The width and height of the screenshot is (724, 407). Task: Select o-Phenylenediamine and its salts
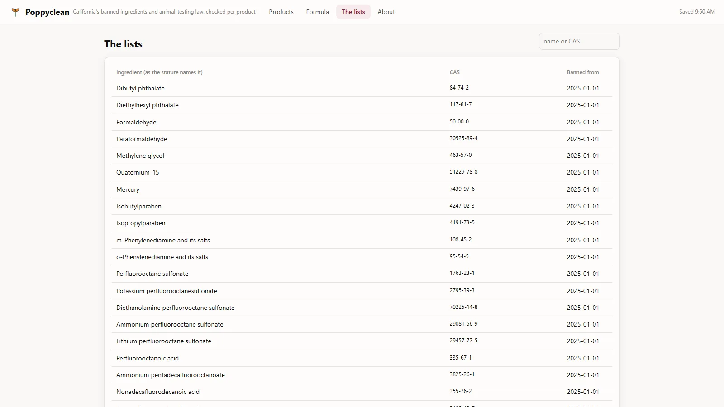point(162,257)
